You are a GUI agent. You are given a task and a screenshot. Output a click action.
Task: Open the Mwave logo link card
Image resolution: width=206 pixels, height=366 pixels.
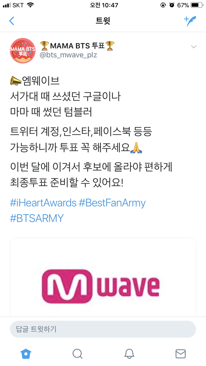(x=103, y=277)
